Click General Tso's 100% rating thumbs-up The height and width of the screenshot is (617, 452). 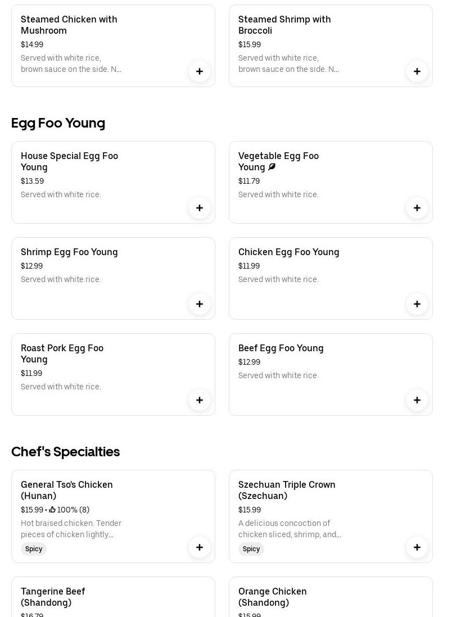click(x=52, y=510)
